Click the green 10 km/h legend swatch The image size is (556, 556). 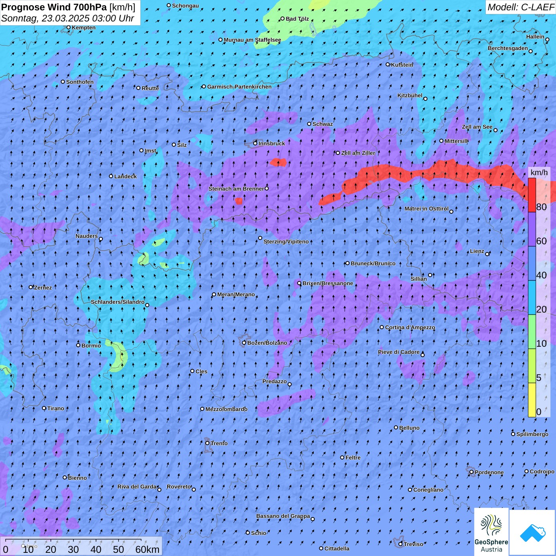point(532,332)
